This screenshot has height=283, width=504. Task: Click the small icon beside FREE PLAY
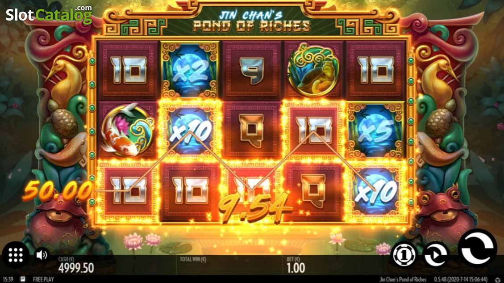(22, 279)
